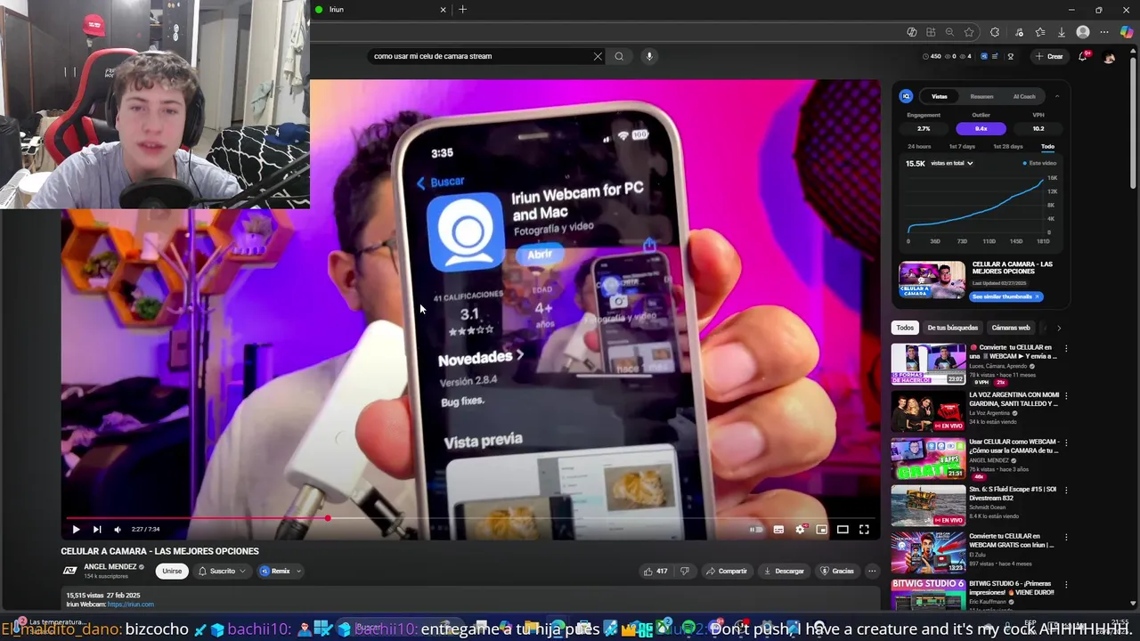This screenshot has height=641, width=1140.
Task: Open browser profile icon
Action: pyautogui.click(x=1083, y=32)
